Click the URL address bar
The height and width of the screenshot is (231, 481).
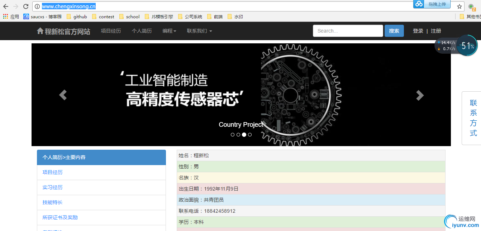244,6
